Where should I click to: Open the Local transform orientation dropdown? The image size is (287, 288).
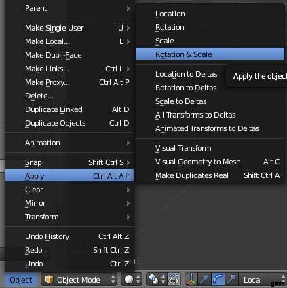263,280
